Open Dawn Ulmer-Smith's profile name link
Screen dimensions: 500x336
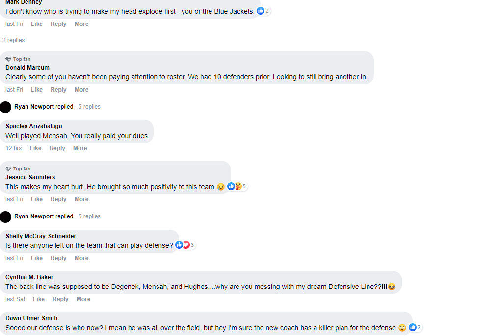31,318
